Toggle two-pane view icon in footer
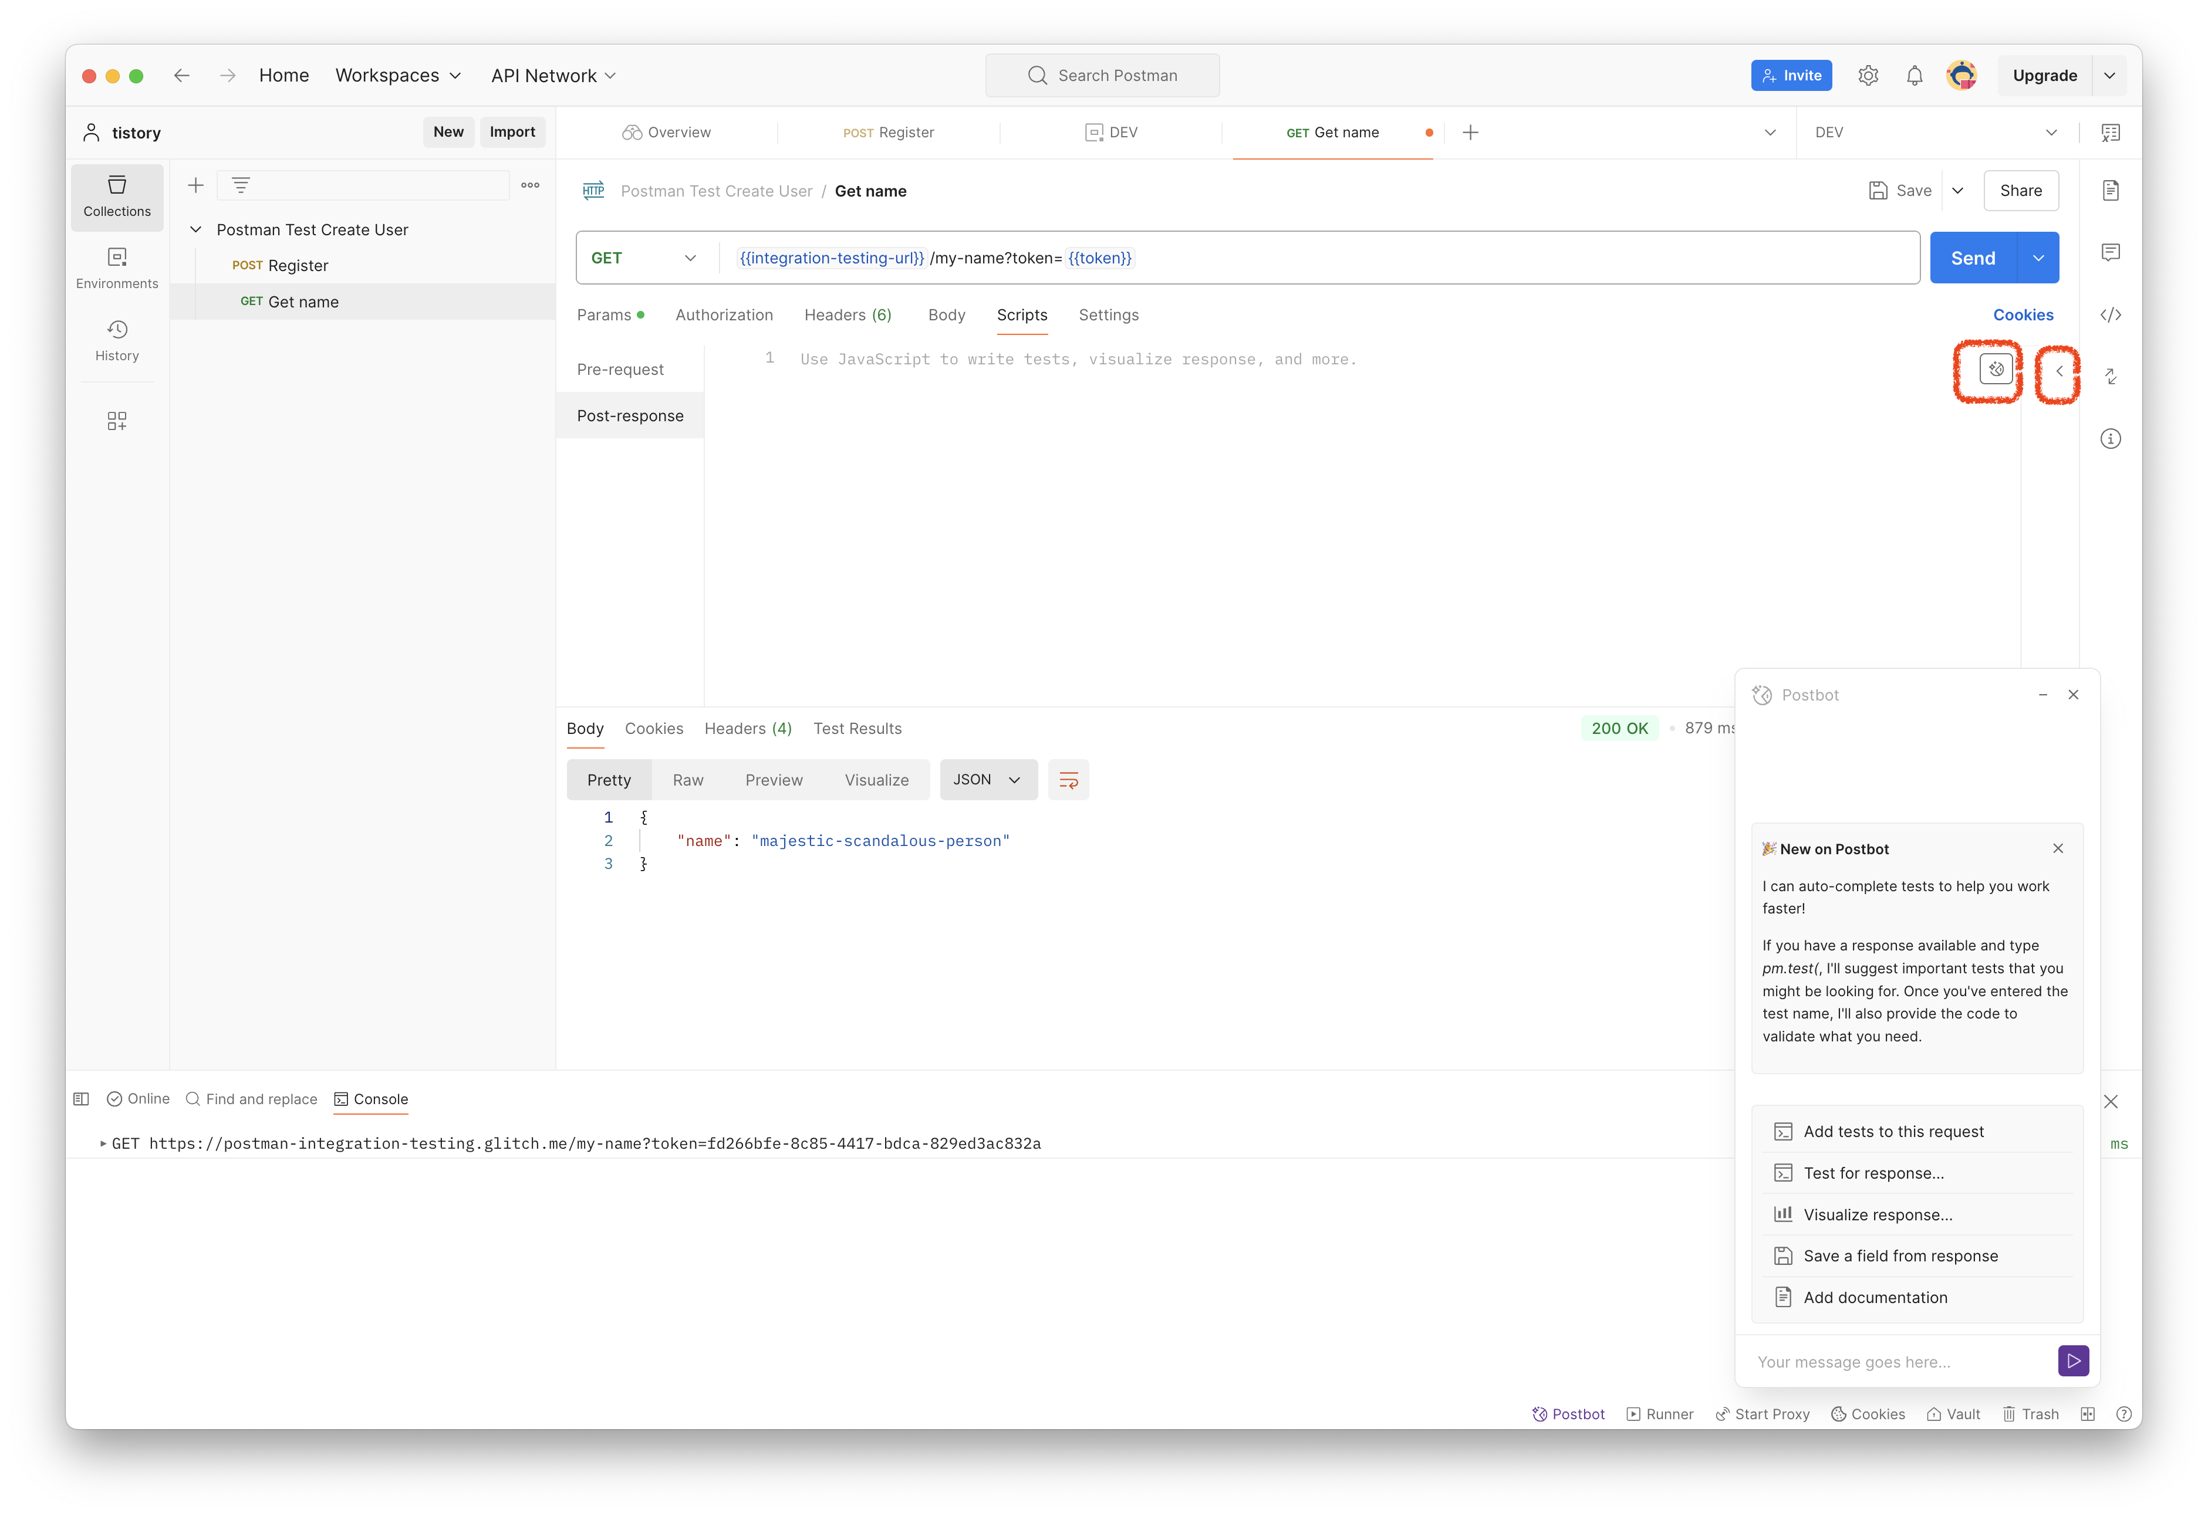Image resolution: width=2208 pixels, height=1516 pixels. point(2087,1415)
